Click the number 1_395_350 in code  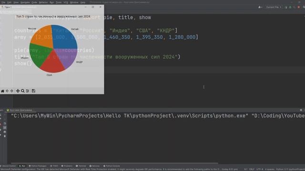[x=149, y=37]
